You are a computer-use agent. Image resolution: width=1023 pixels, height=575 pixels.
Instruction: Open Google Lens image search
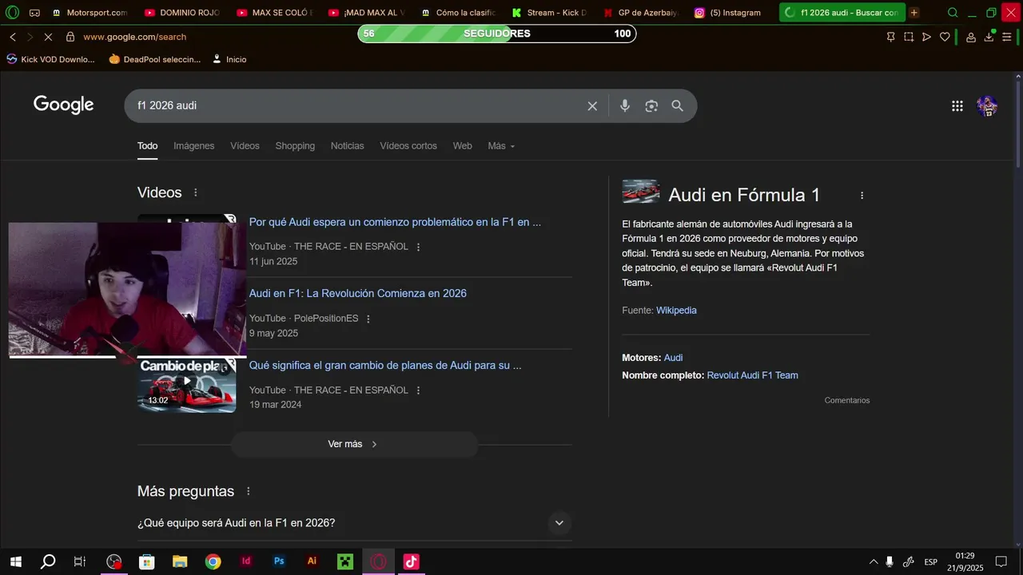tap(651, 106)
